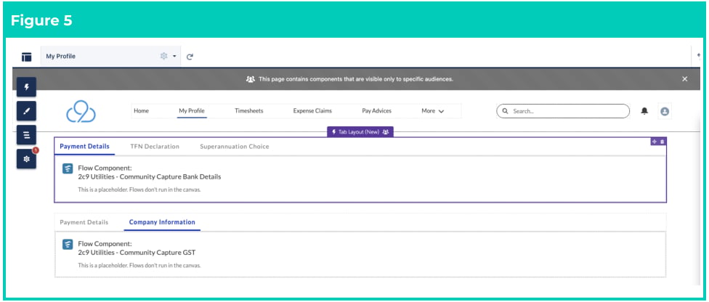
Task: Click the audience icon in the banner
Action: pos(251,78)
